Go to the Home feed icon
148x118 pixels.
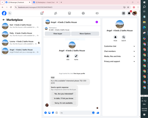[x=42, y=13]
